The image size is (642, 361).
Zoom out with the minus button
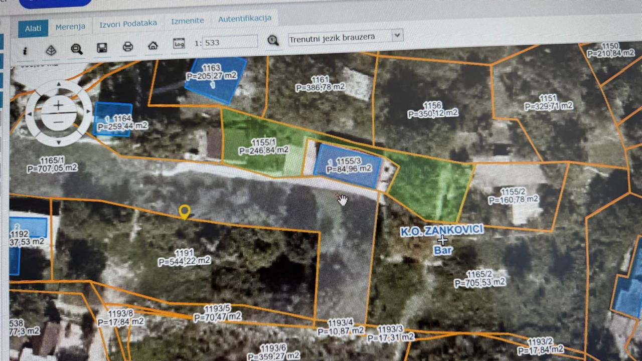coord(58,122)
